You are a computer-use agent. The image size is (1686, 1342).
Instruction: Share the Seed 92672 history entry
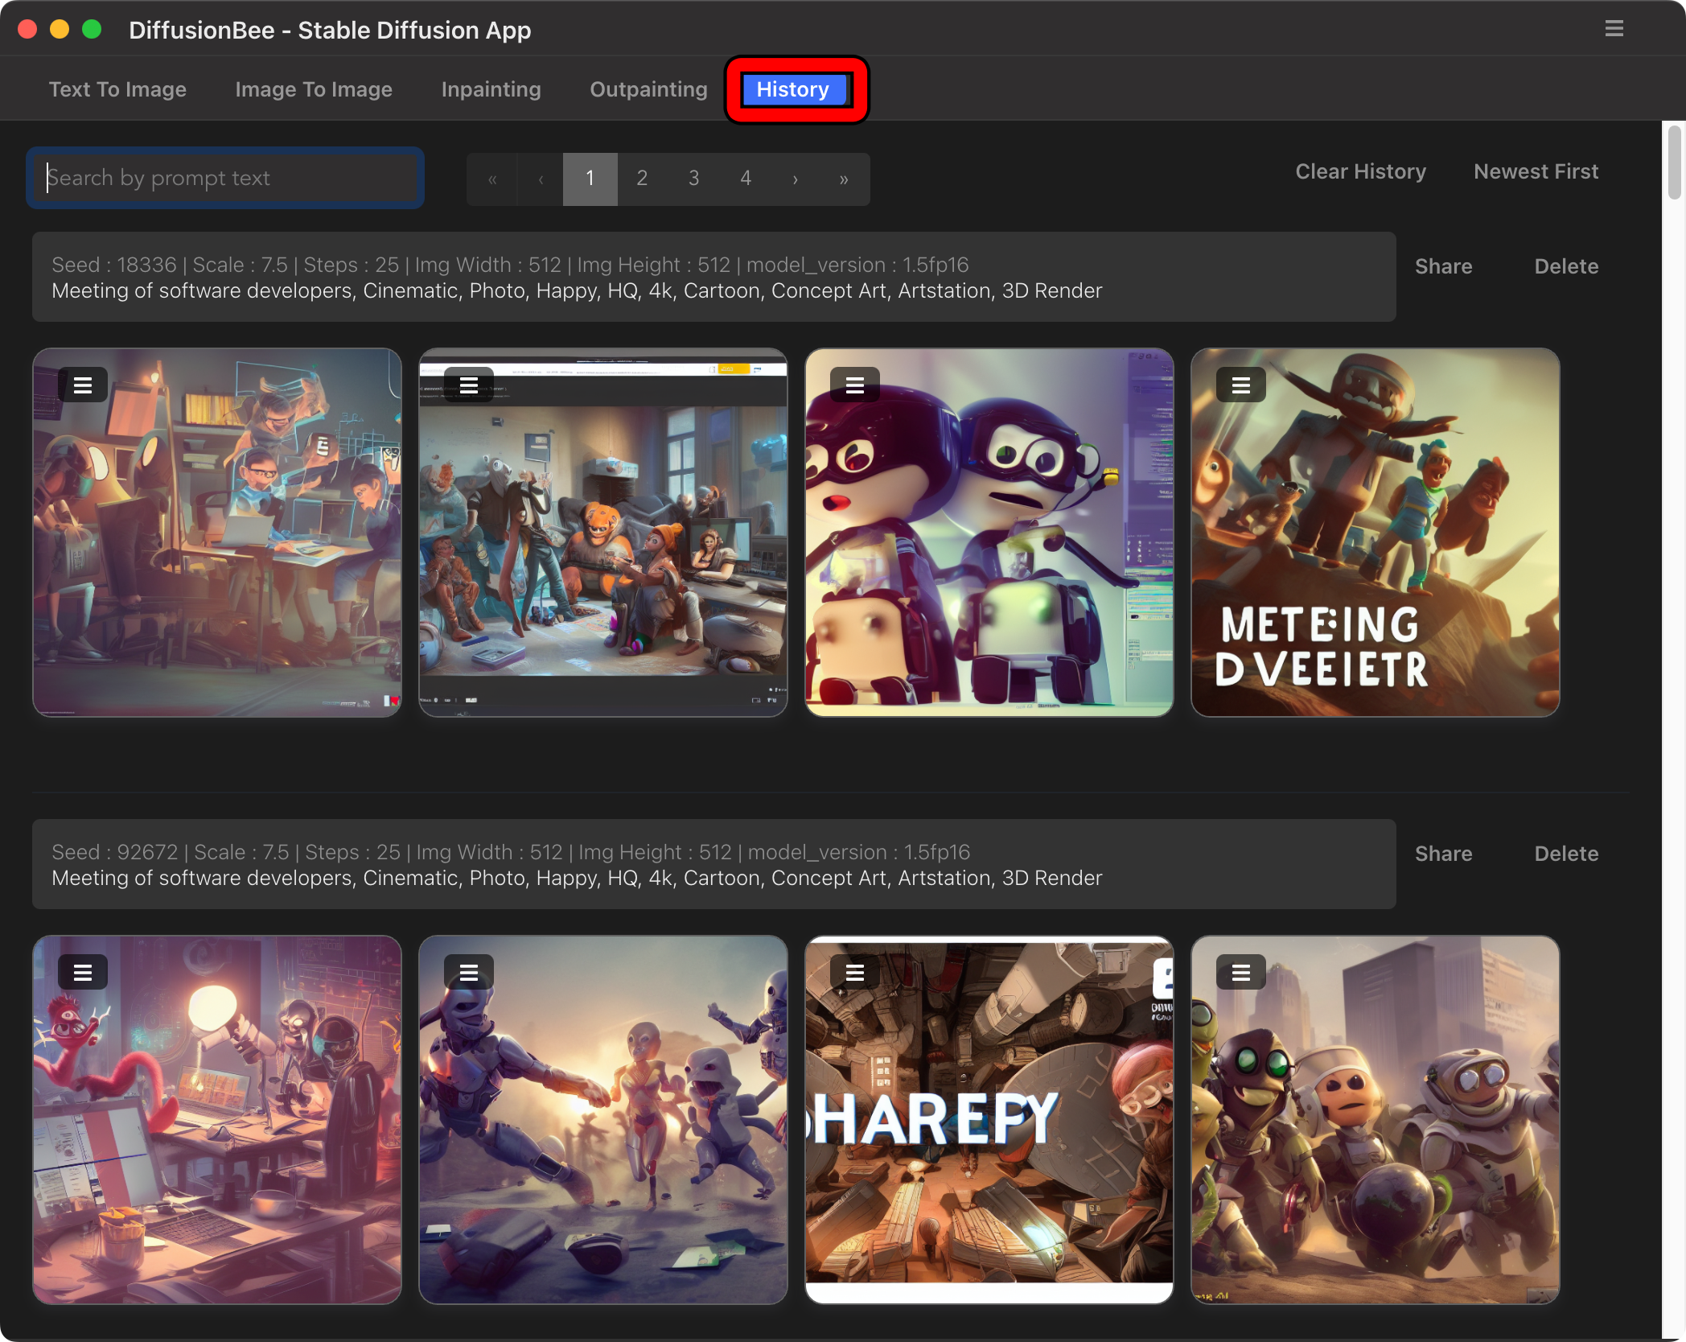coord(1443,854)
